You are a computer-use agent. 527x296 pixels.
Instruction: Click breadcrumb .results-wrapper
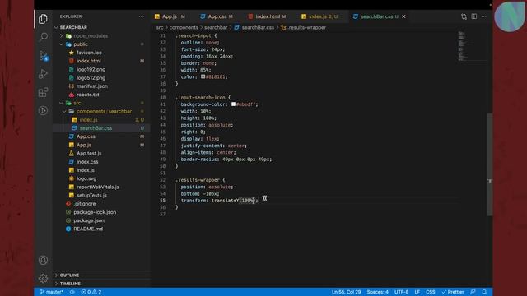pos(307,27)
